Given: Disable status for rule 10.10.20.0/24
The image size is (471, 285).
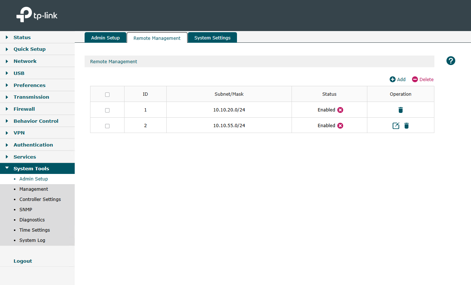Looking at the screenshot, I should click(x=340, y=110).
